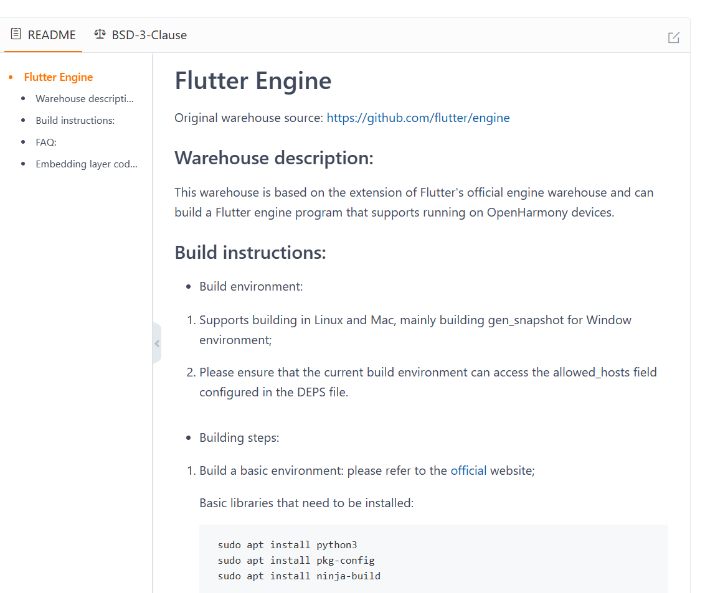Screen dimensions: 705x593
Task: Go to Build instructions outline entry
Action: click(x=75, y=120)
